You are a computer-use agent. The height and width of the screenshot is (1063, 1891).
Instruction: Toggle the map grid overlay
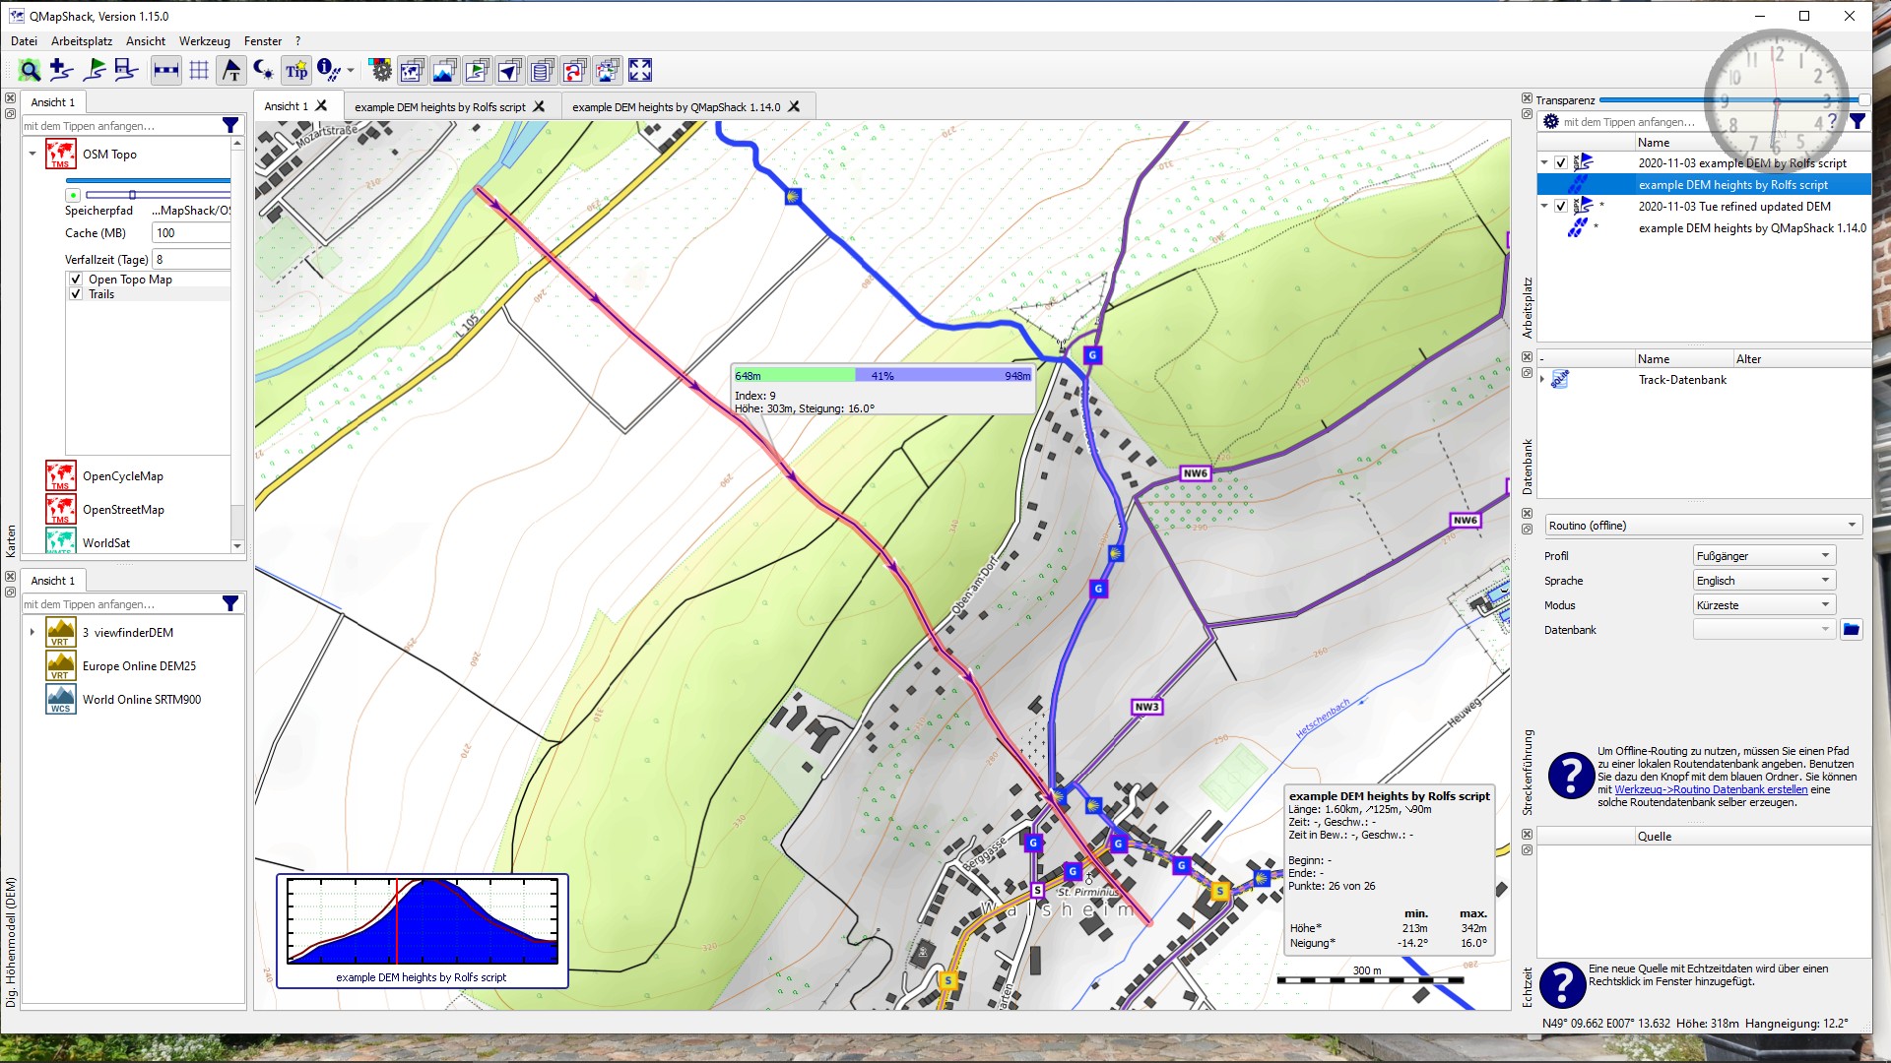[x=198, y=70]
